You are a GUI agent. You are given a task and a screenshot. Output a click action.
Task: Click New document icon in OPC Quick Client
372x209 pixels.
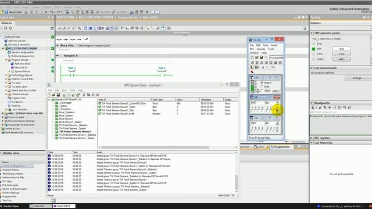pyautogui.click(x=49, y=95)
